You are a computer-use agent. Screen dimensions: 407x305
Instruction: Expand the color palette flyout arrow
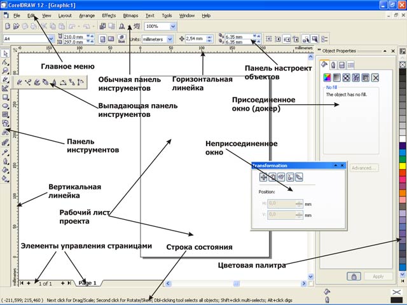tap(403, 281)
